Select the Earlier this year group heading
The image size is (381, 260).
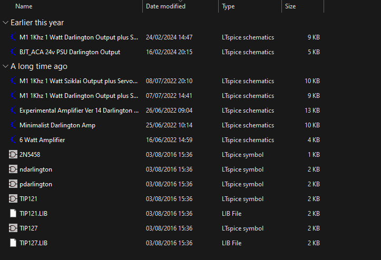pyautogui.click(x=37, y=23)
